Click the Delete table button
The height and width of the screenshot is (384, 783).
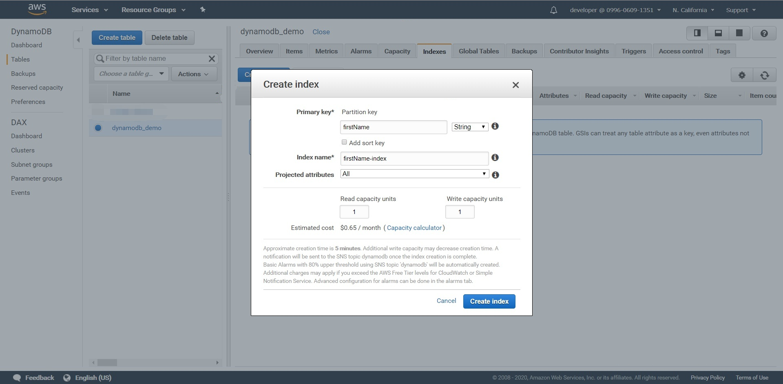[169, 38]
